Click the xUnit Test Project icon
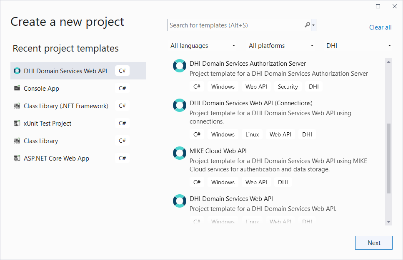403x260 pixels. pos(17,123)
